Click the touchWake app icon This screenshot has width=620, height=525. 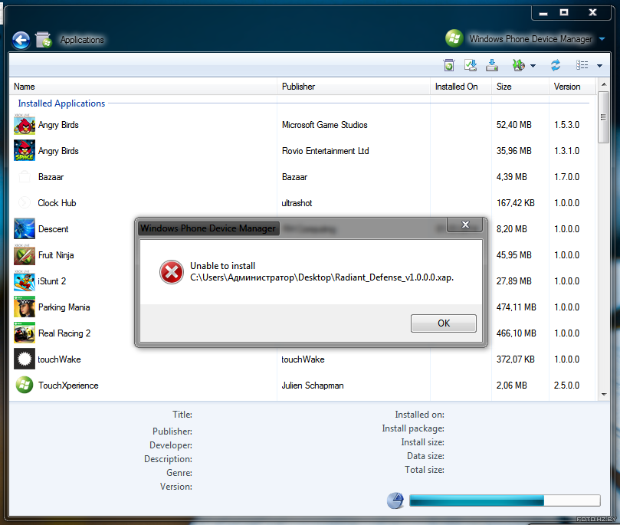pyautogui.click(x=25, y=359)
